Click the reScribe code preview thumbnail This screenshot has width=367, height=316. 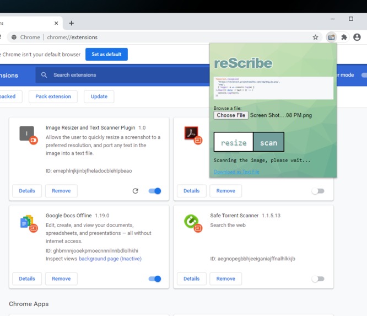point(273,88)
